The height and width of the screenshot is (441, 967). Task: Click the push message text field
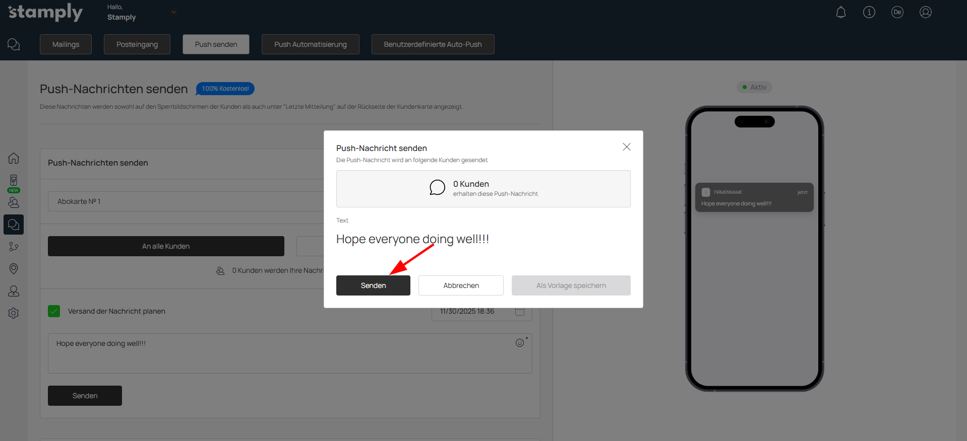(x=282, y=353)
